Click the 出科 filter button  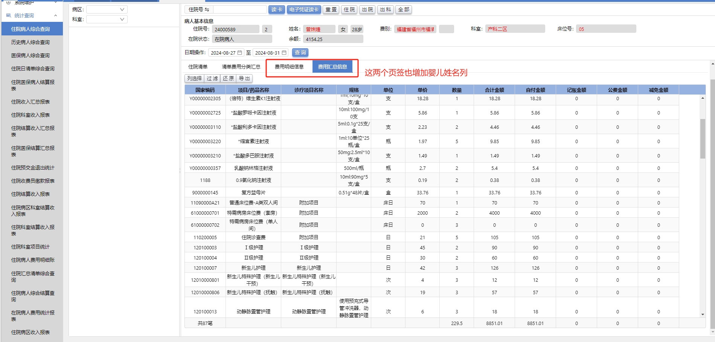386,9
